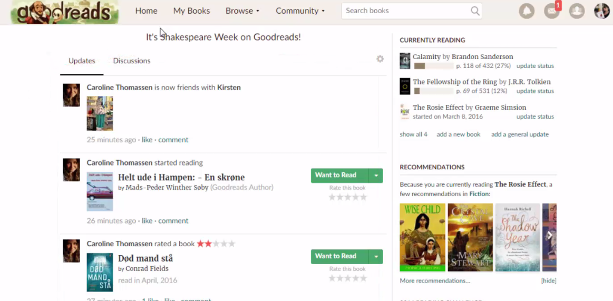Image resolution: width=613 pixels, height=301 pixels.
Task: Open the messages envelope icon
Action: (552, 11)
